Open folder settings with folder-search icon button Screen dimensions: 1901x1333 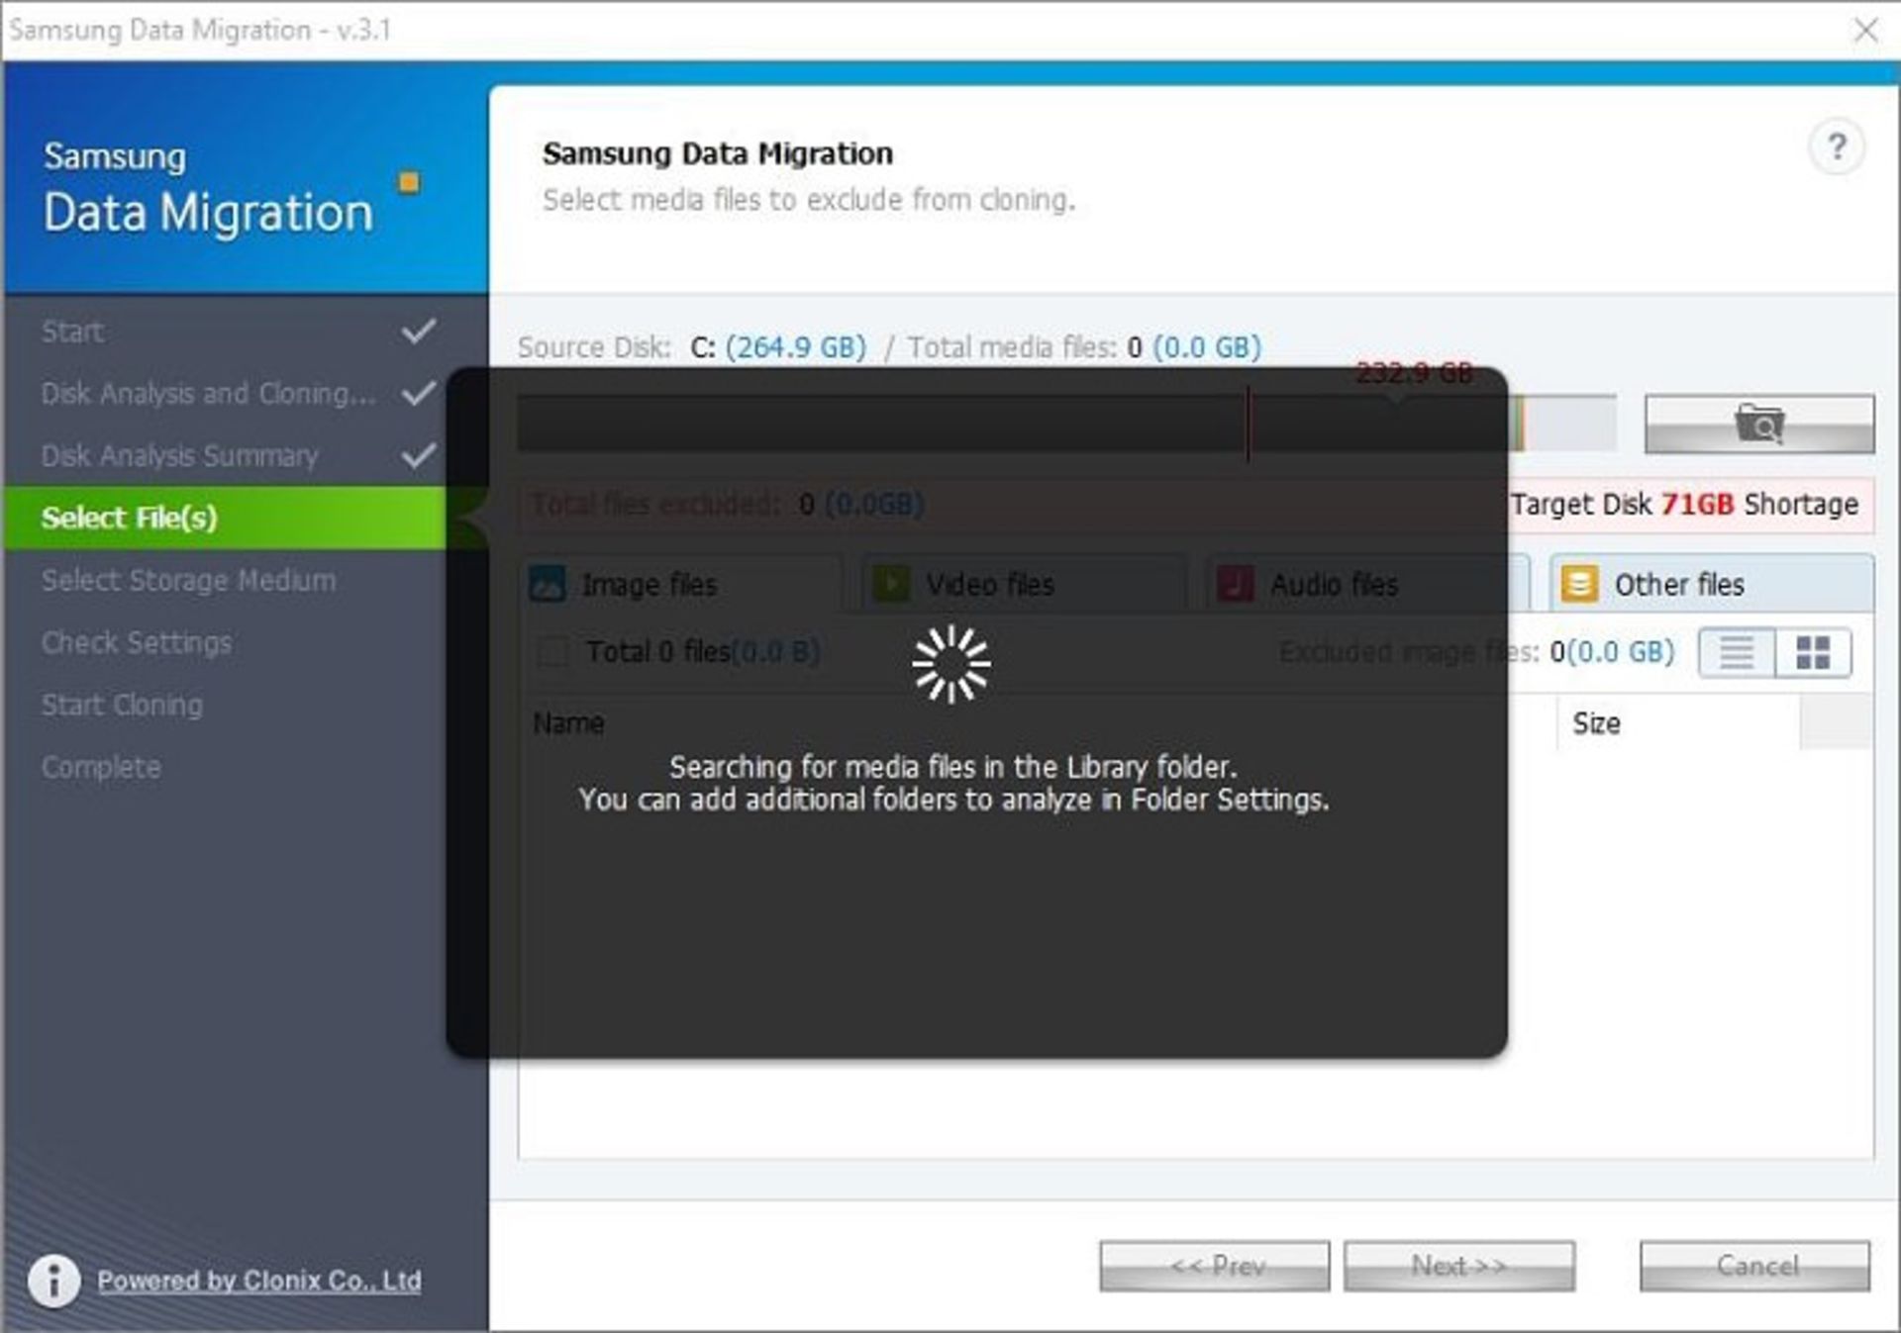[x=1758, y=424]
